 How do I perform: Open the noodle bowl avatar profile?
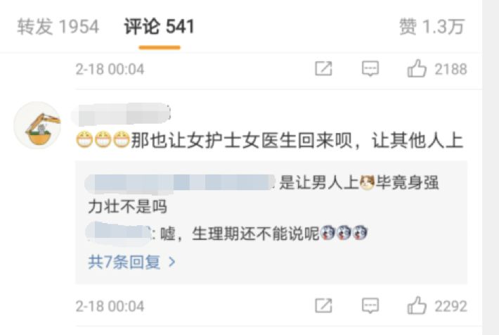[38, 125]
